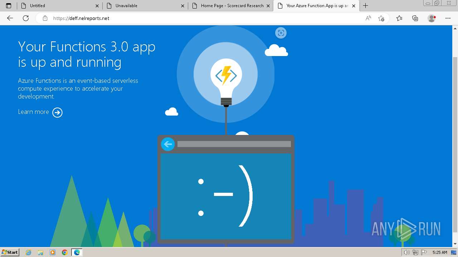Click the Learn more arrow circle
This screenshot has width=458, height=257.
coord(57,112)
